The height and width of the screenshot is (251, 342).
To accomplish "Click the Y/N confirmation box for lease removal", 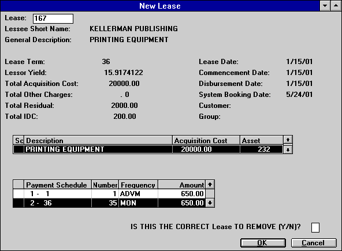I will (315, 227).
